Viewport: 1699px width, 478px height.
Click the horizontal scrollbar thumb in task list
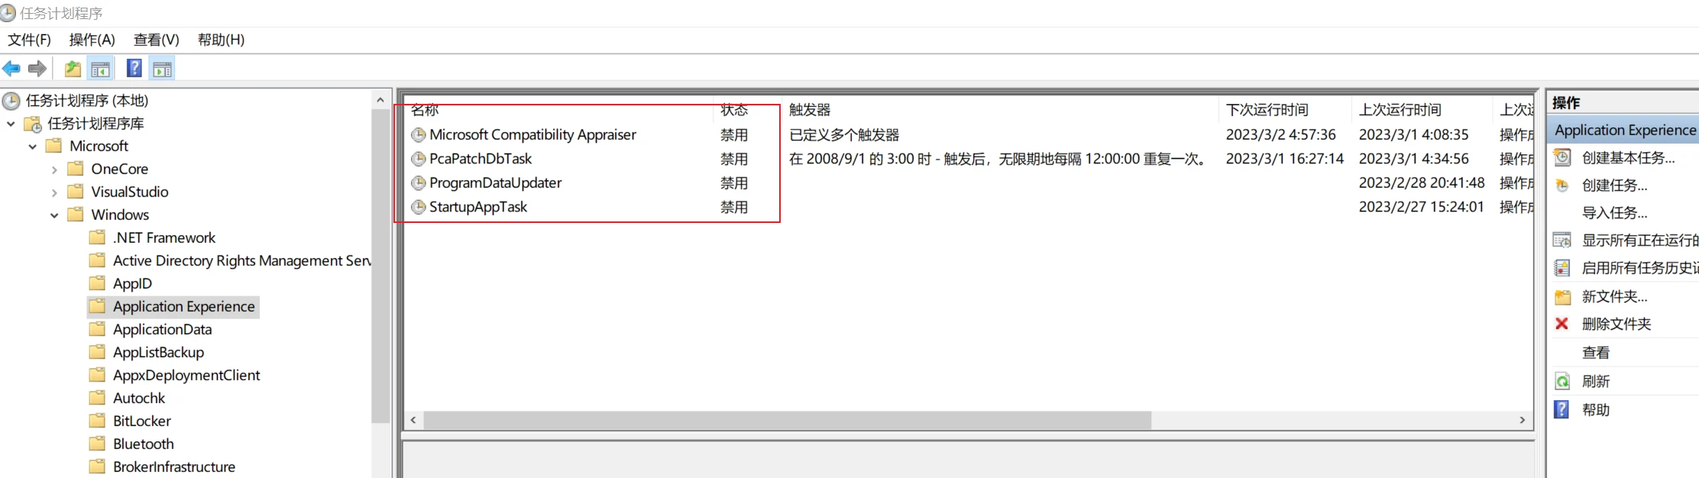[787, 420]
